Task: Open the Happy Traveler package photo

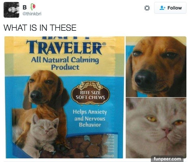Action: [64, 97]
